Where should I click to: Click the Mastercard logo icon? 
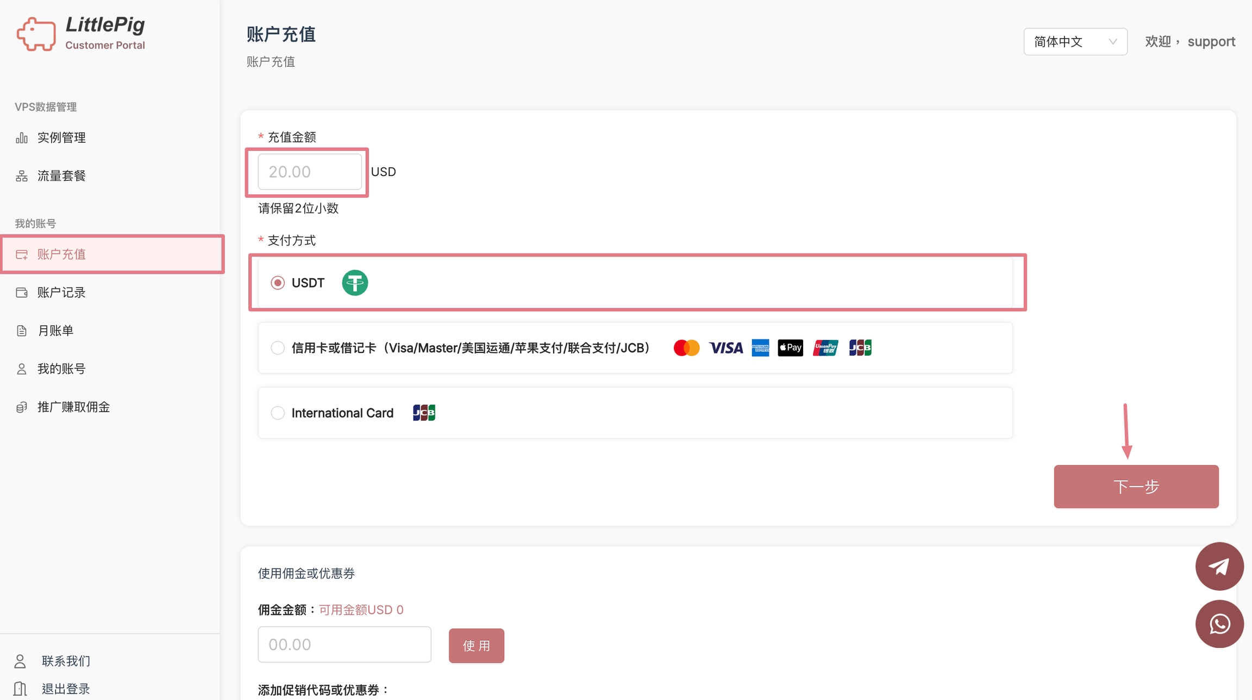(686, 348)
